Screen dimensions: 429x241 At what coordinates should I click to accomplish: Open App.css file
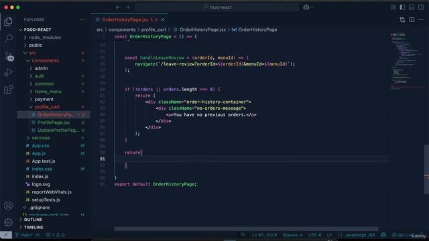point(54,146)
